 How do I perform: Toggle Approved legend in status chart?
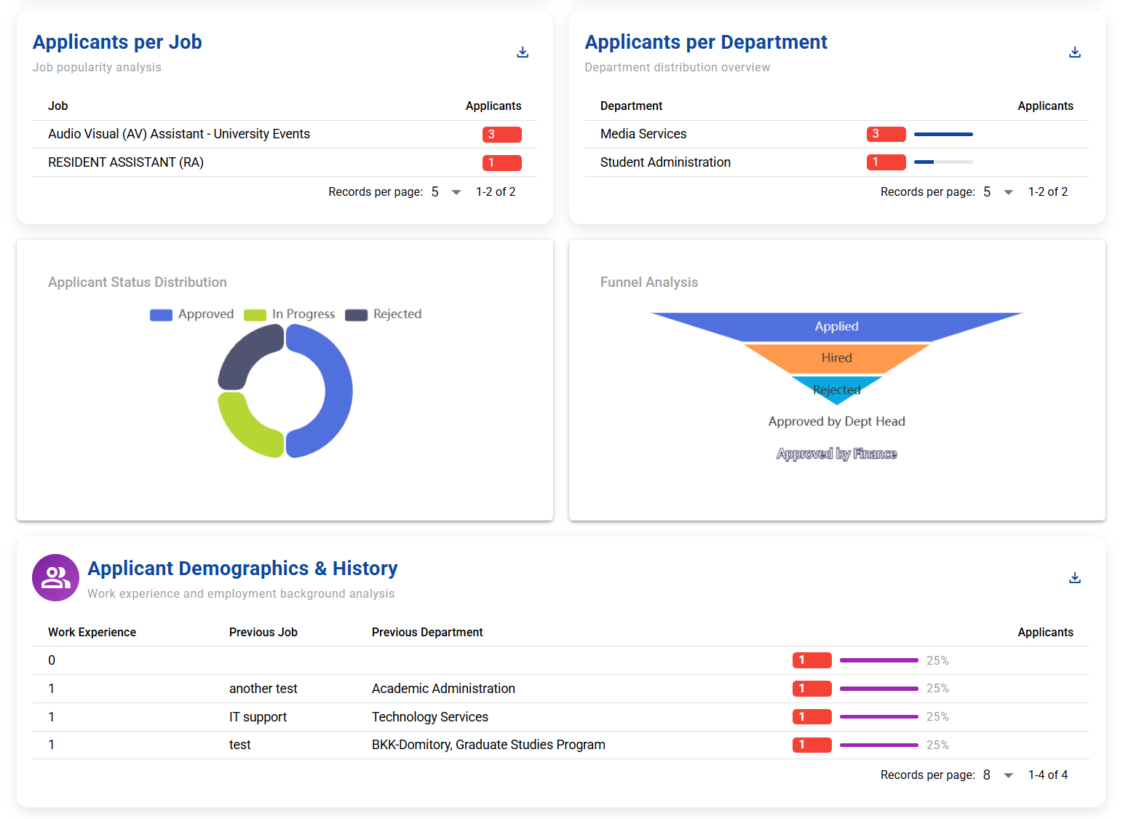click(192, 314)
